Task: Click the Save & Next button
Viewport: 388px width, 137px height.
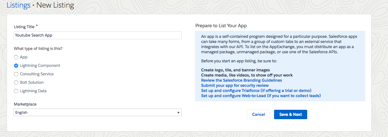Action: pyautogui.click(x=290, y=114)
